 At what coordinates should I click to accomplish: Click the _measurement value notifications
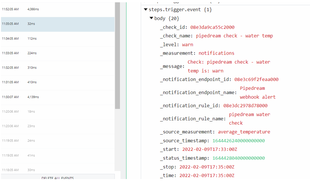216,53
